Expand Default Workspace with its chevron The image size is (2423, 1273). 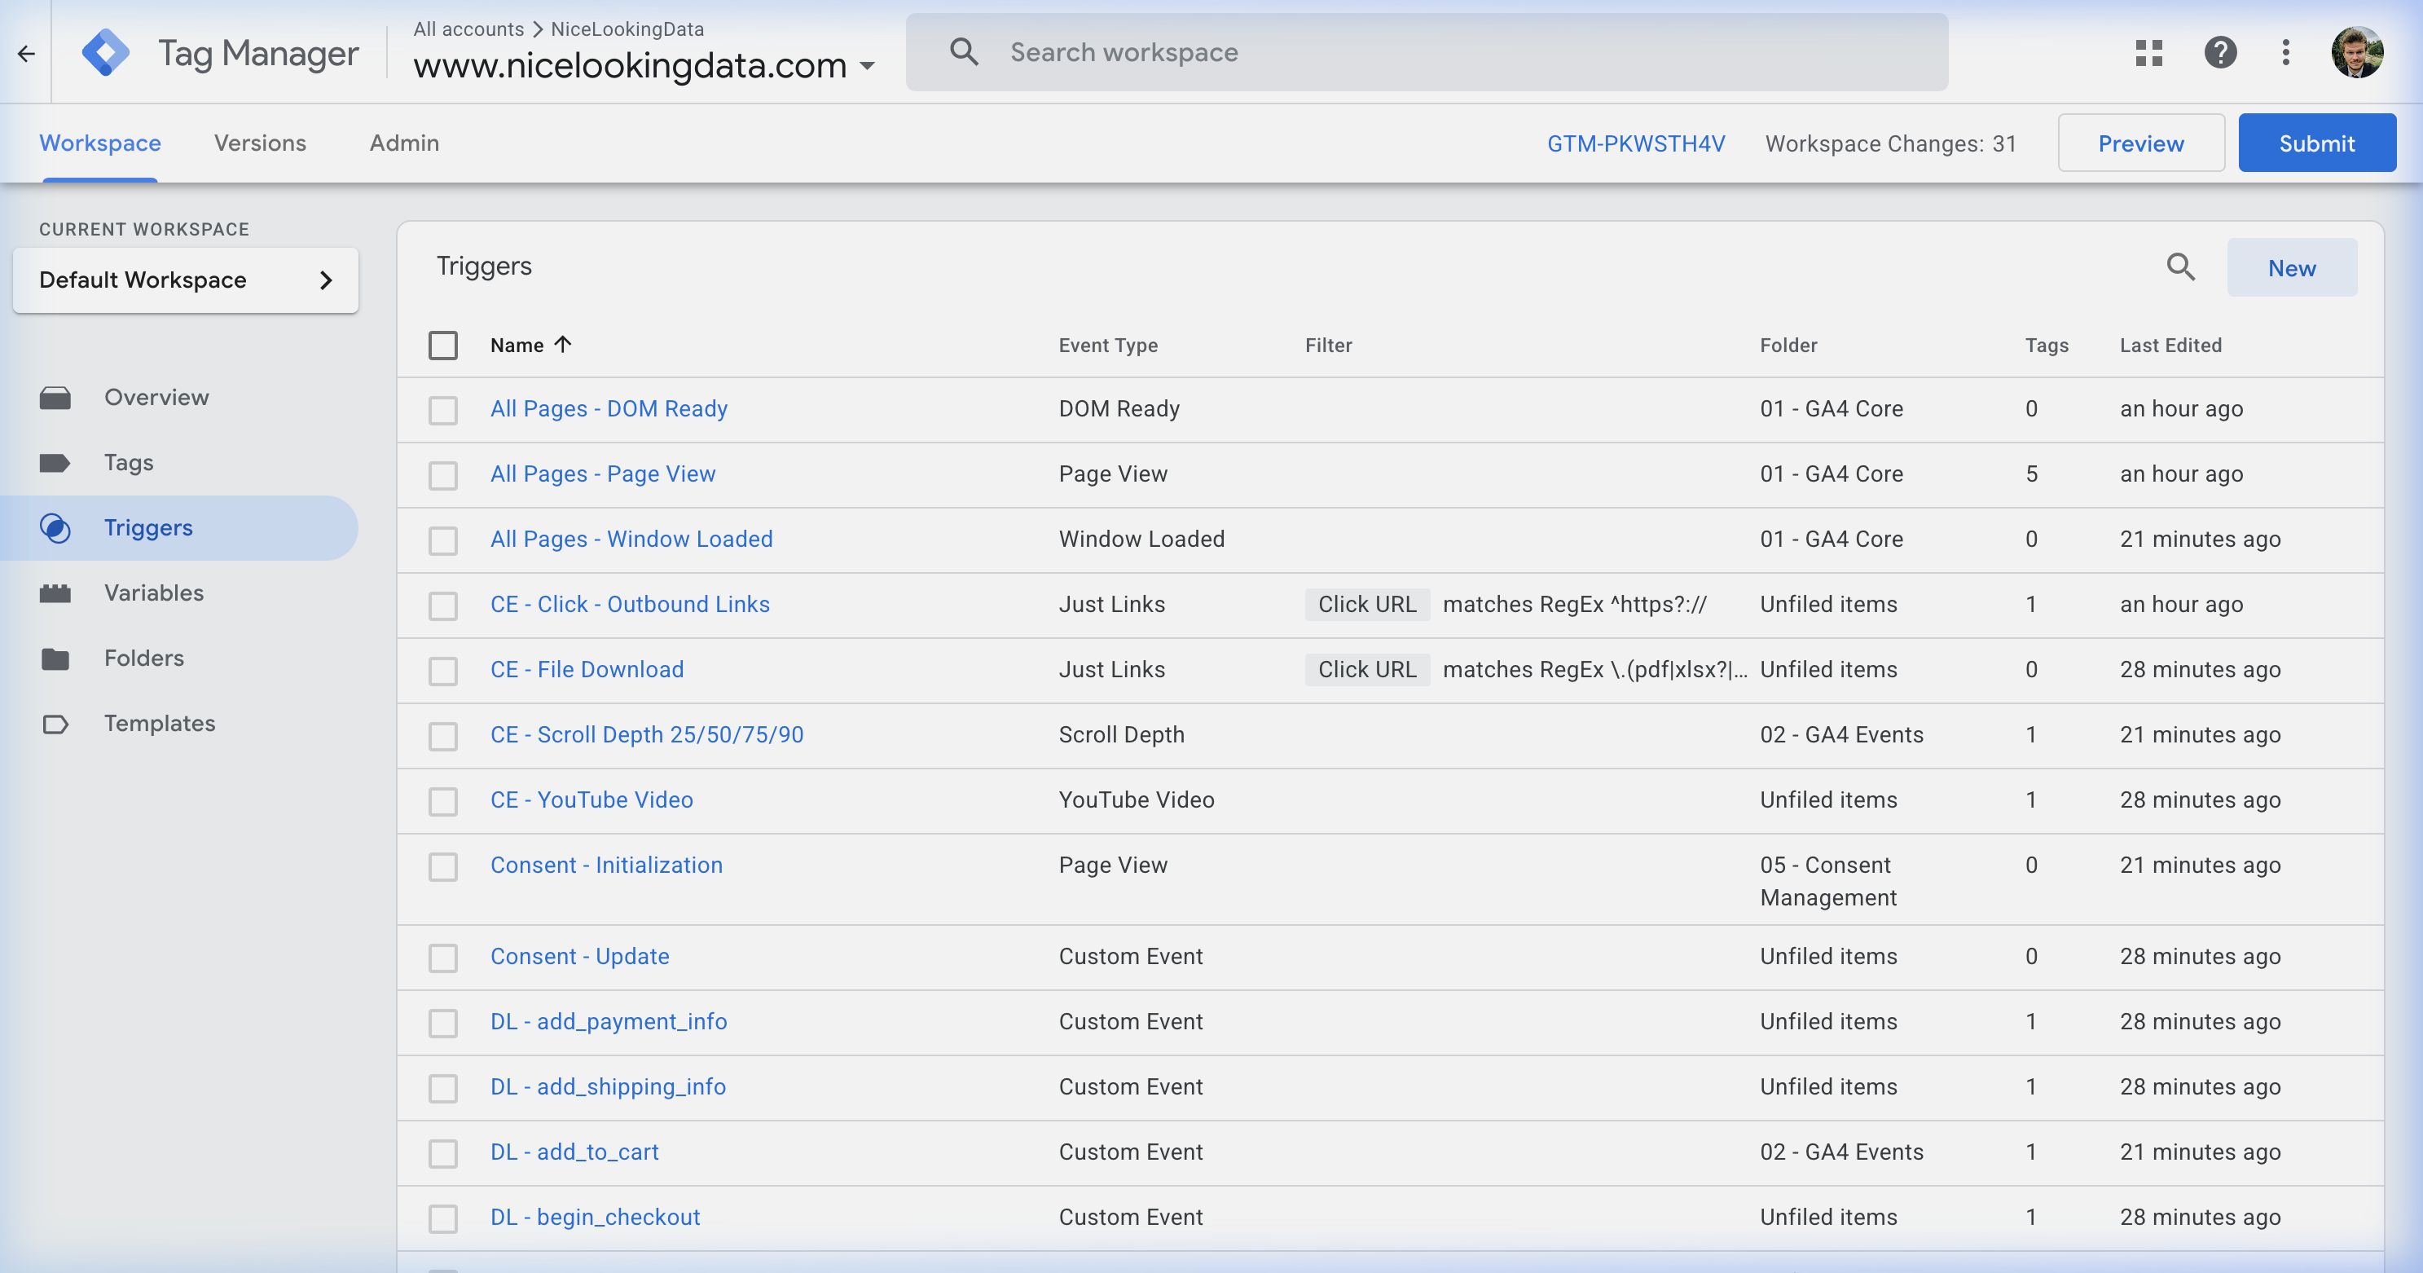(x=327, y=280)
